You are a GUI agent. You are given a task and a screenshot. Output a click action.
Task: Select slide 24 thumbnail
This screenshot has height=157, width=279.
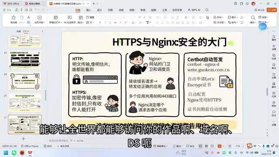[x=25, y=81]
